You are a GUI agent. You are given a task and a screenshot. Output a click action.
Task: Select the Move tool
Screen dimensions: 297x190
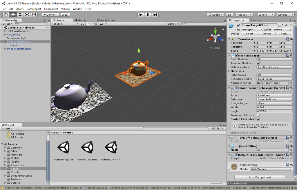pyautogui.click(x=13, y=14)
